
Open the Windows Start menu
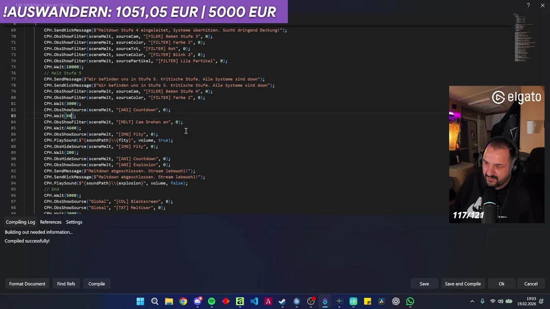point(141,301)
